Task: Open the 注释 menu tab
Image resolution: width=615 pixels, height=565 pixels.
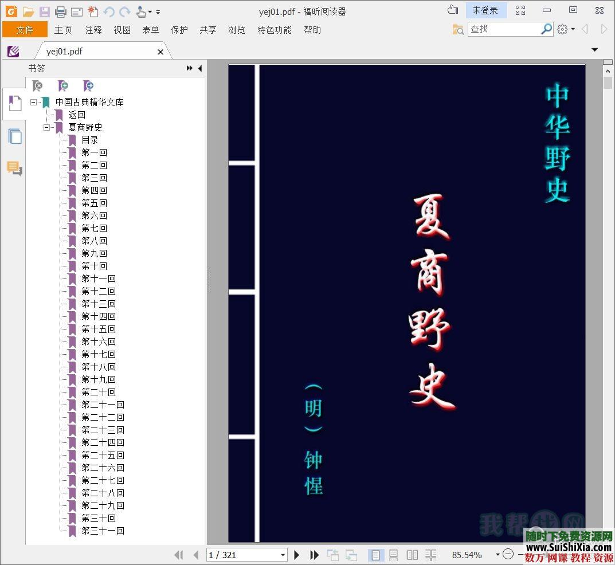Action: 93,30
